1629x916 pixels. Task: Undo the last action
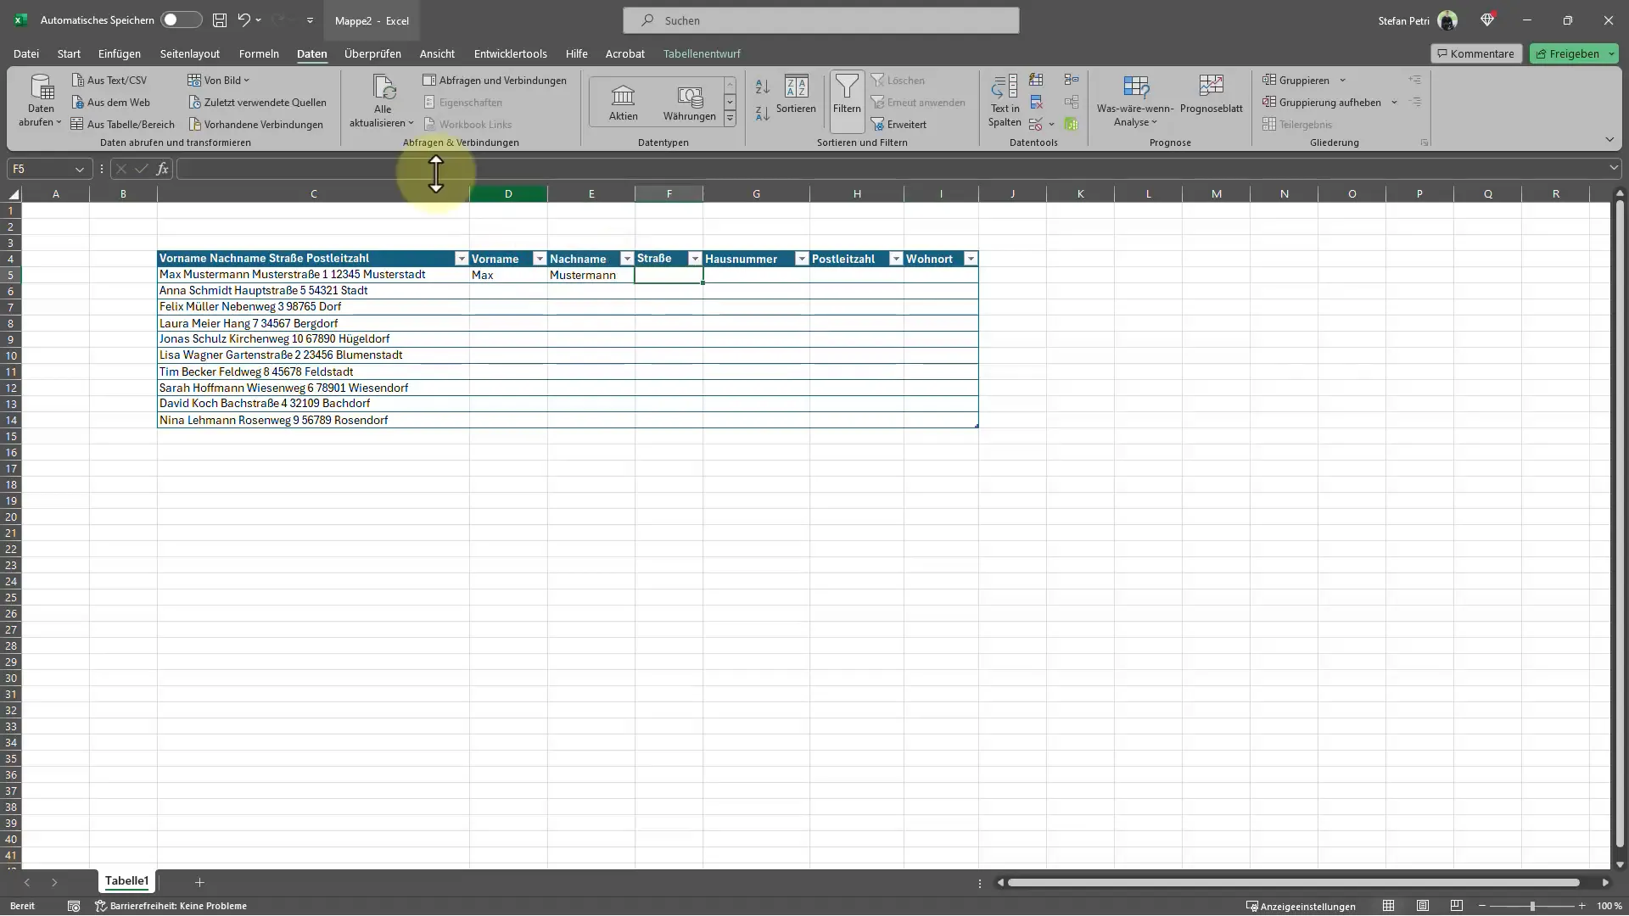[244, 20]
